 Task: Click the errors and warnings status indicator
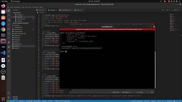point(22,101)
